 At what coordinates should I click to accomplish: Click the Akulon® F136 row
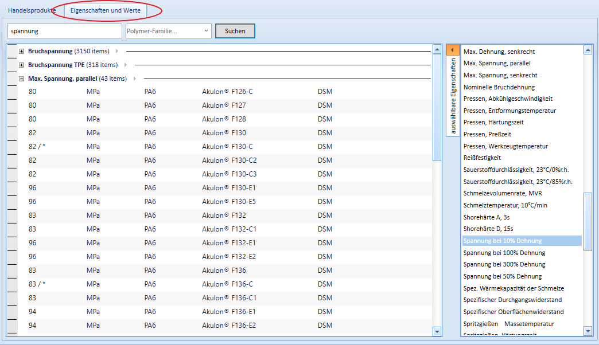(x=230, y=270)
